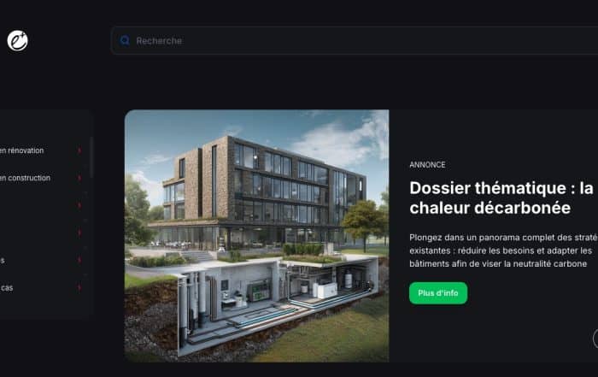Image resolution: width=598 pixels, height=377 pixels.
Task: Click the green 'Plus d'info' button
Action: click(438, 293)
